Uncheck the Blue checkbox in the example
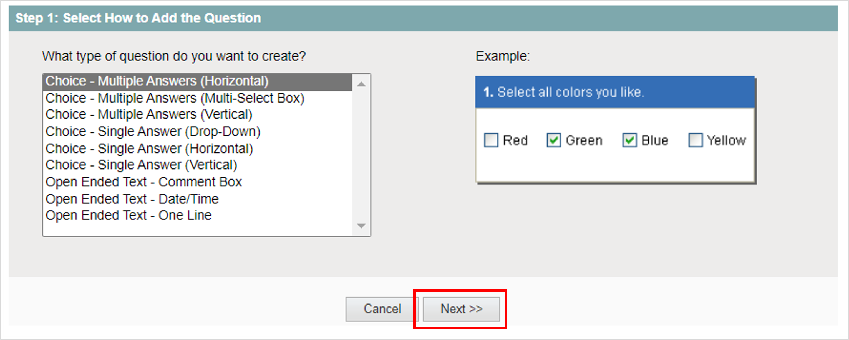Screen dimensions: 849x340 coord(629,140)
